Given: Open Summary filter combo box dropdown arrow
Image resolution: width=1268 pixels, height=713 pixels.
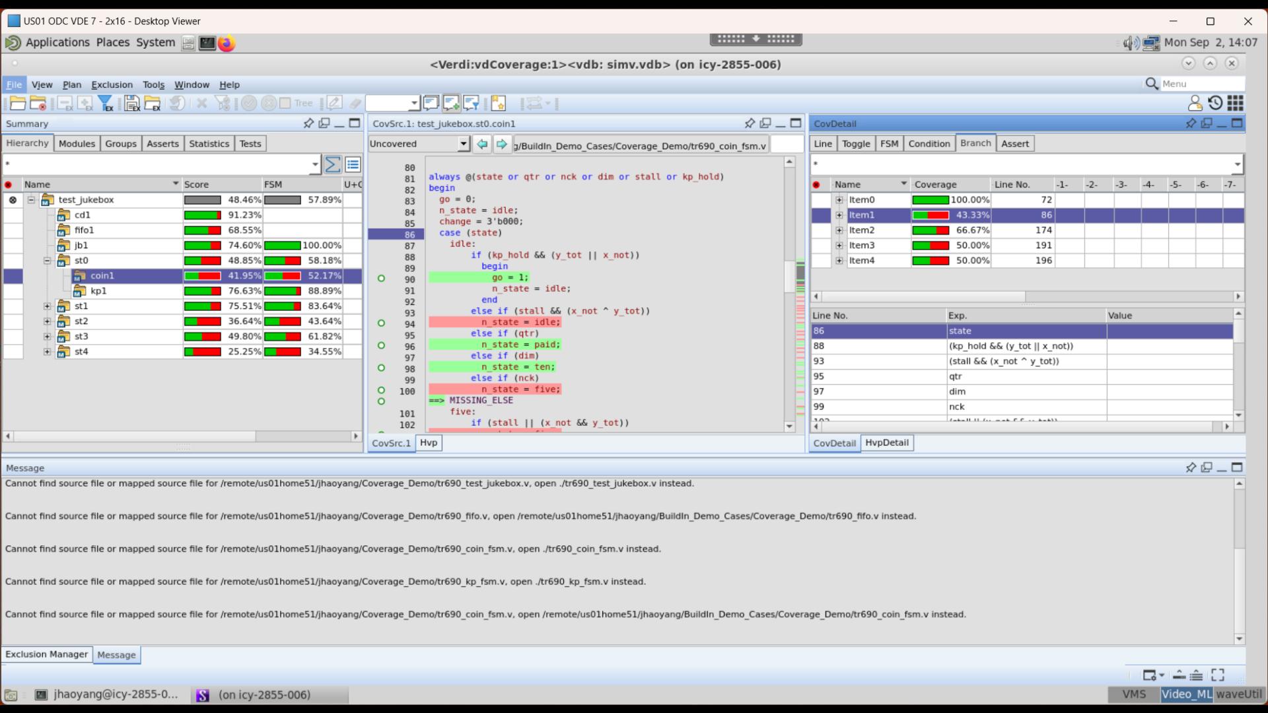Looking at the screenshot, I should coord(314,164).
